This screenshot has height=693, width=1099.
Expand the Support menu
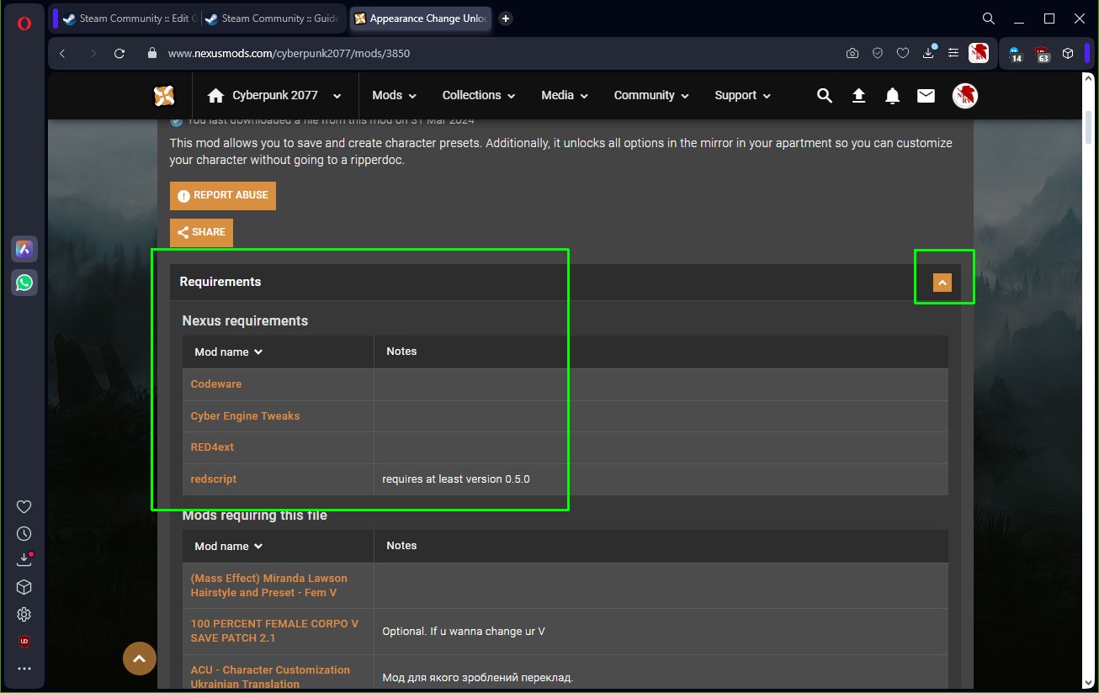(x=743, y=96)
